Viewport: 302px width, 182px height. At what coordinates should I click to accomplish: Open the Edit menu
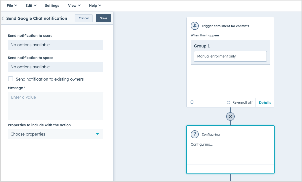31,5
